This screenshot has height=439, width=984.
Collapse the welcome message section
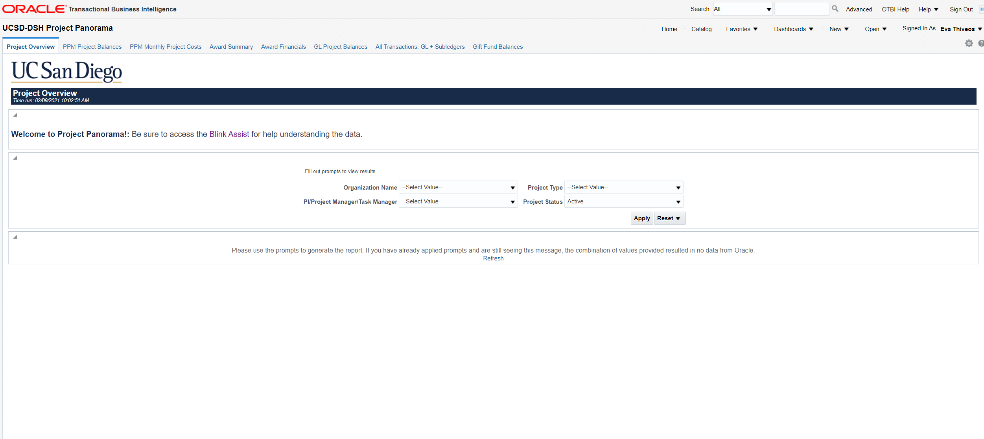tap(15, 115)
